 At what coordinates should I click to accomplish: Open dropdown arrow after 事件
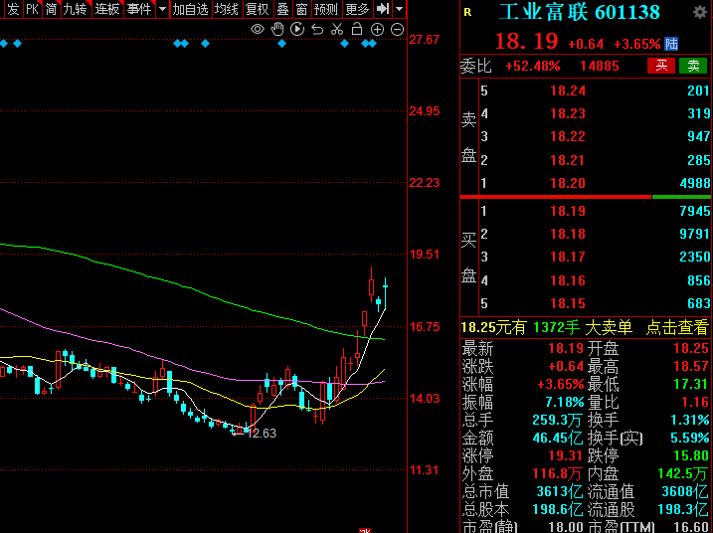coord(162,9)
